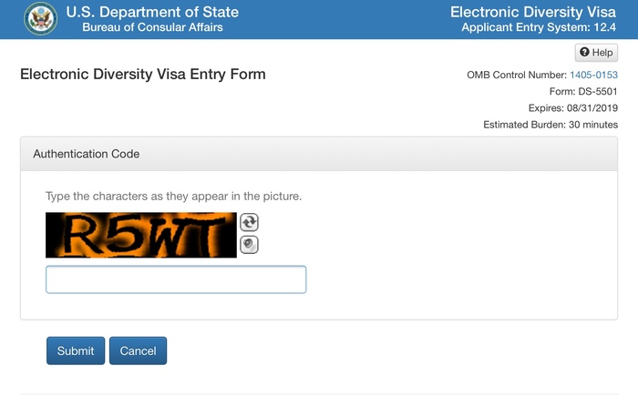638x395 pixels.
Task: Click the Department of State seal
Action: (41, 19)
